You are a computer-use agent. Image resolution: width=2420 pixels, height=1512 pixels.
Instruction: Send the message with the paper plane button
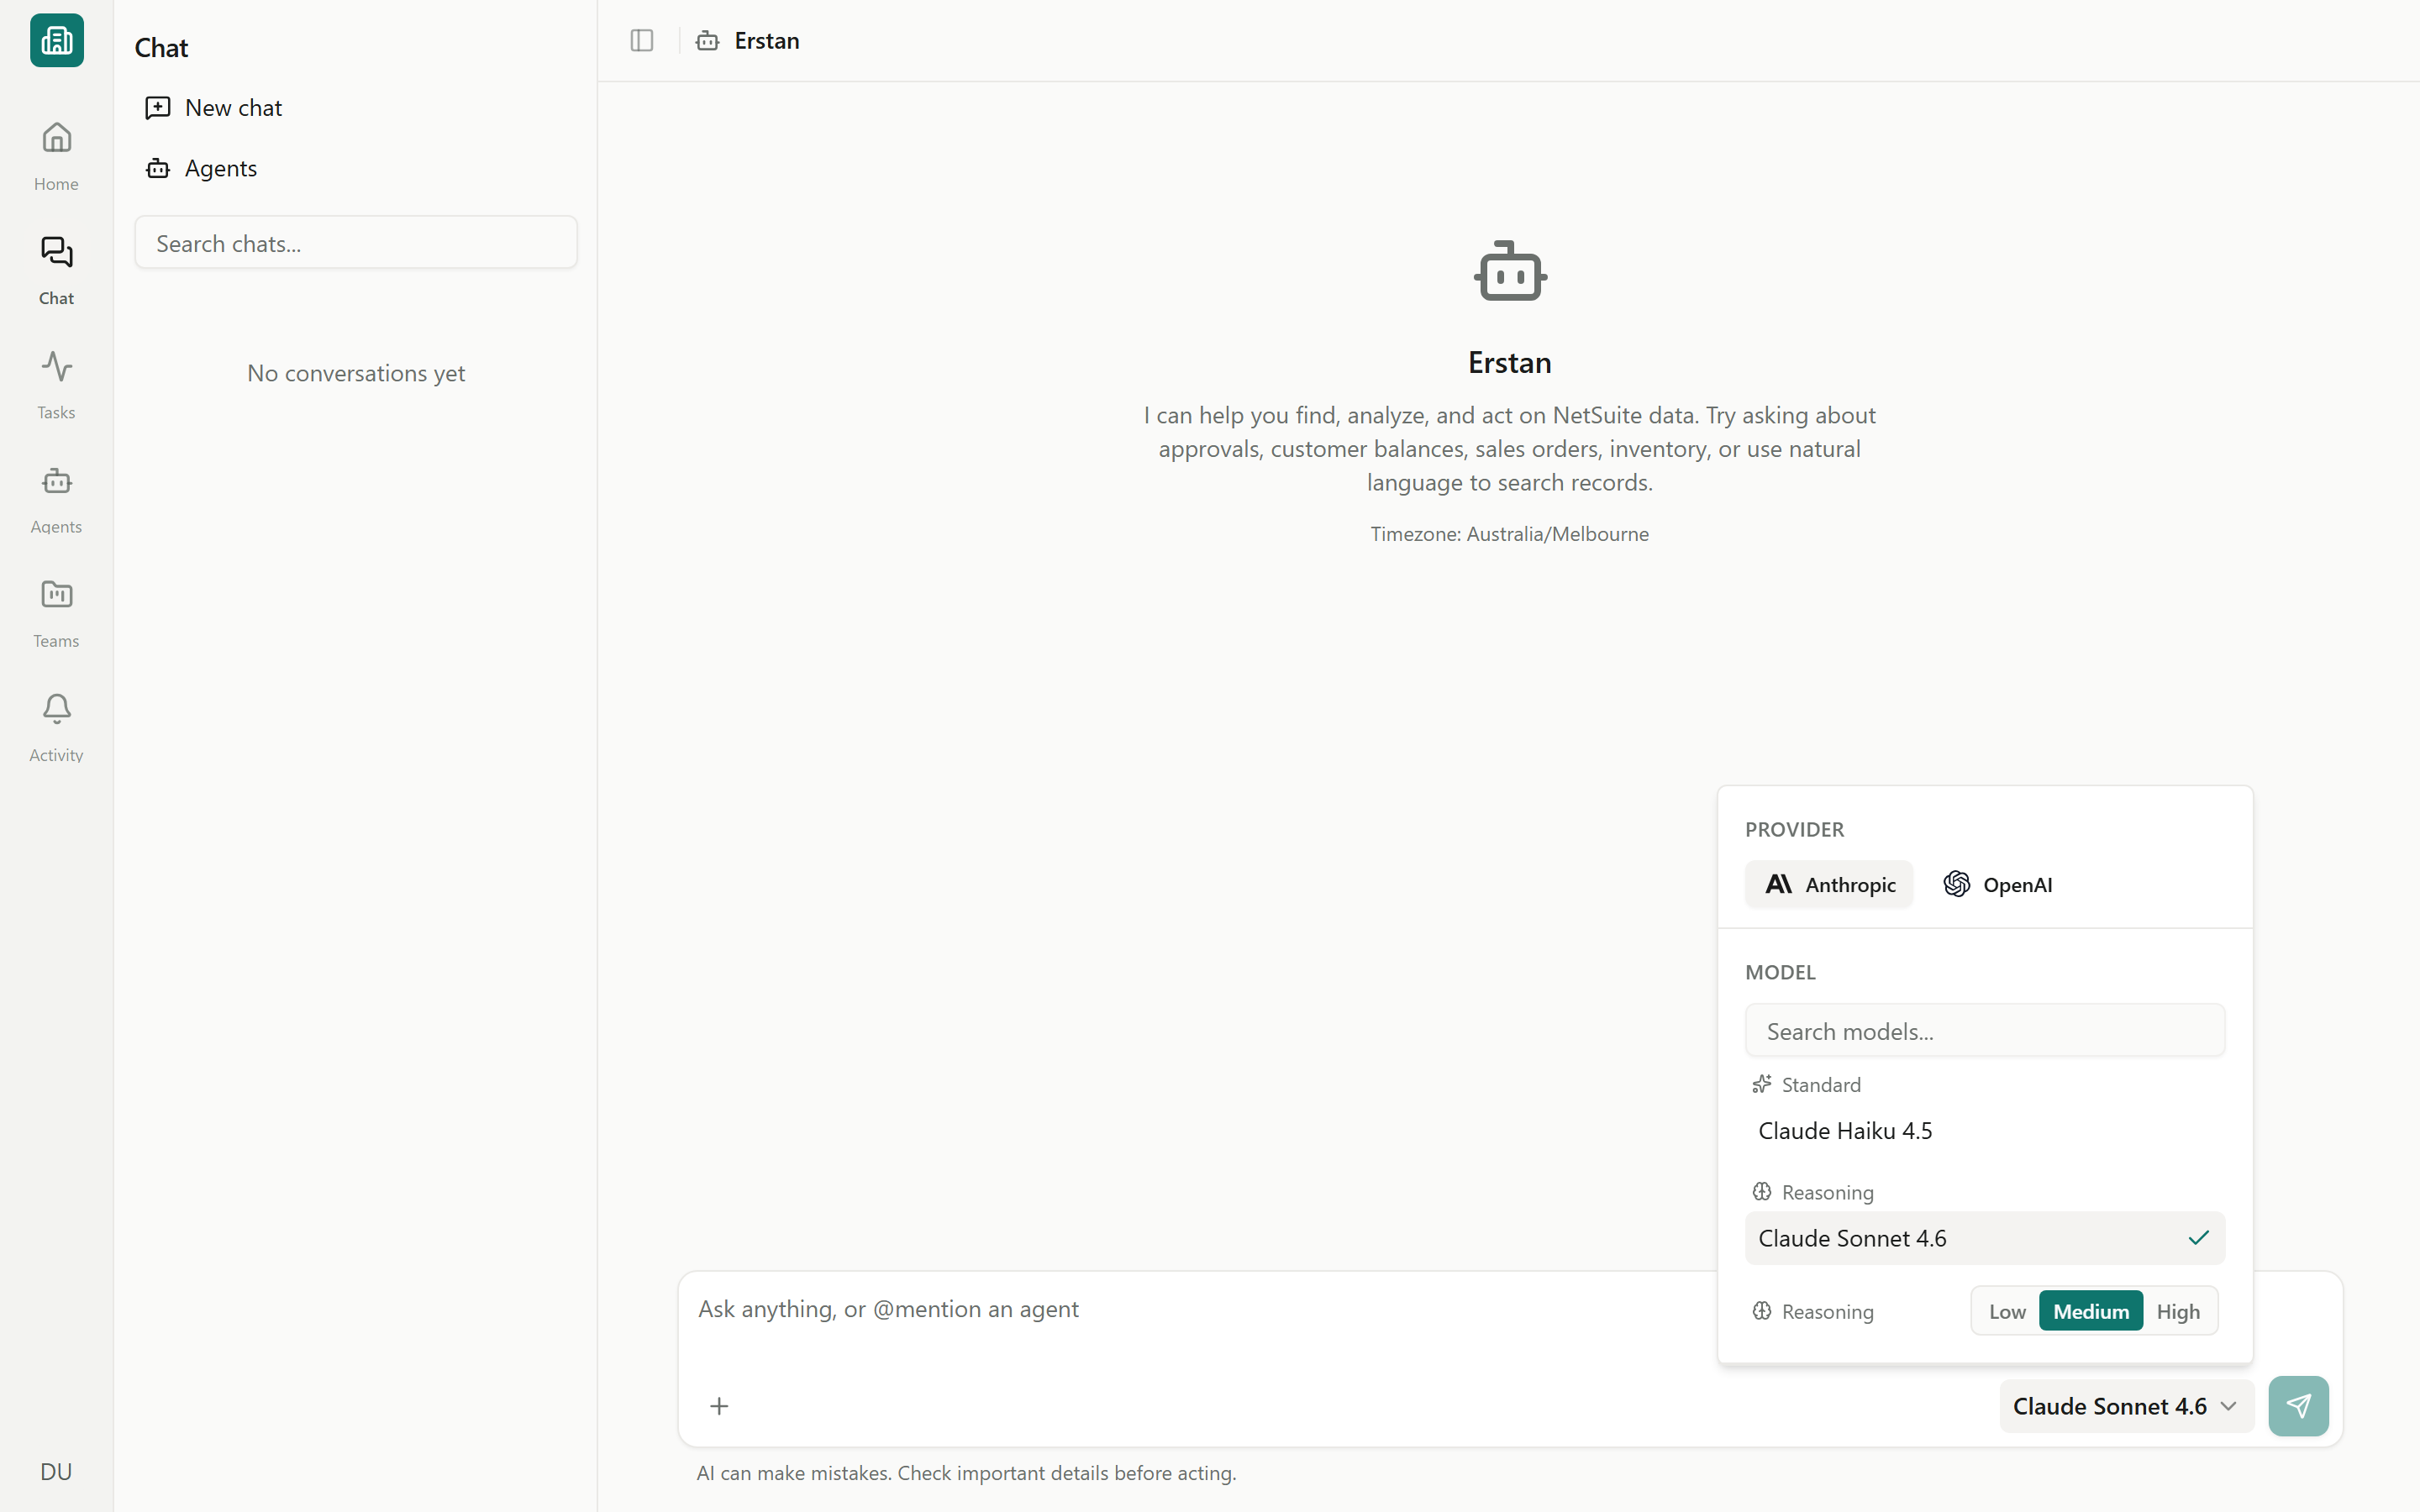(x=2298, y=1406)
